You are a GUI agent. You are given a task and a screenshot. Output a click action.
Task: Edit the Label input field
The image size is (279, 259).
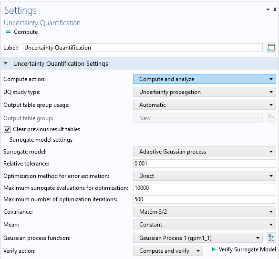point(143,48)
